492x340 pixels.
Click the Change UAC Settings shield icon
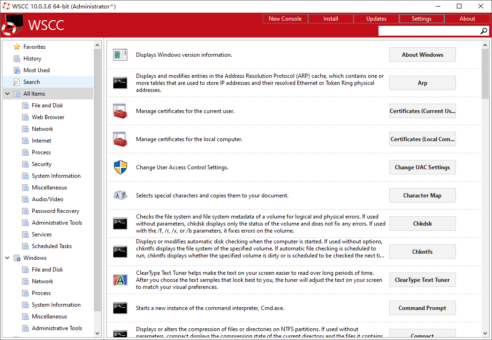[120, 167]
